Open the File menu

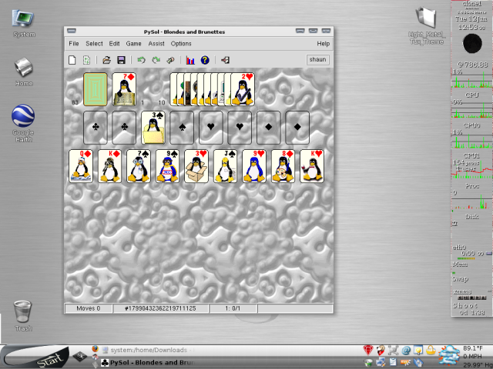tap(74, 44)
